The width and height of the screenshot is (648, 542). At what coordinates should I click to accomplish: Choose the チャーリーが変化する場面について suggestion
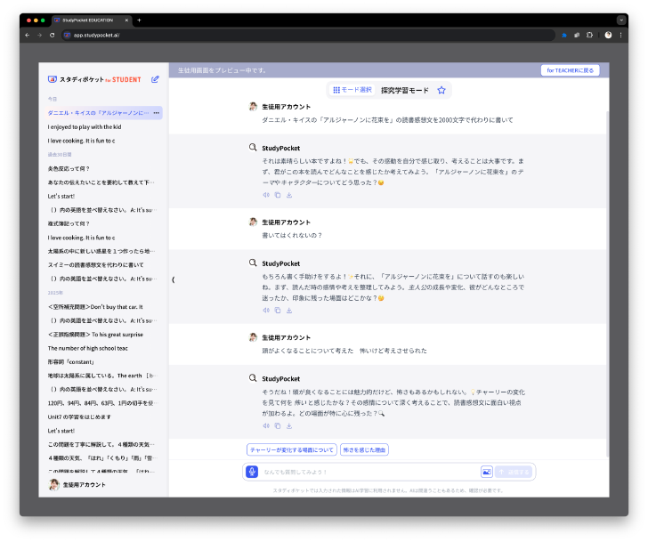pyautogui.click(x=292, y=449)
